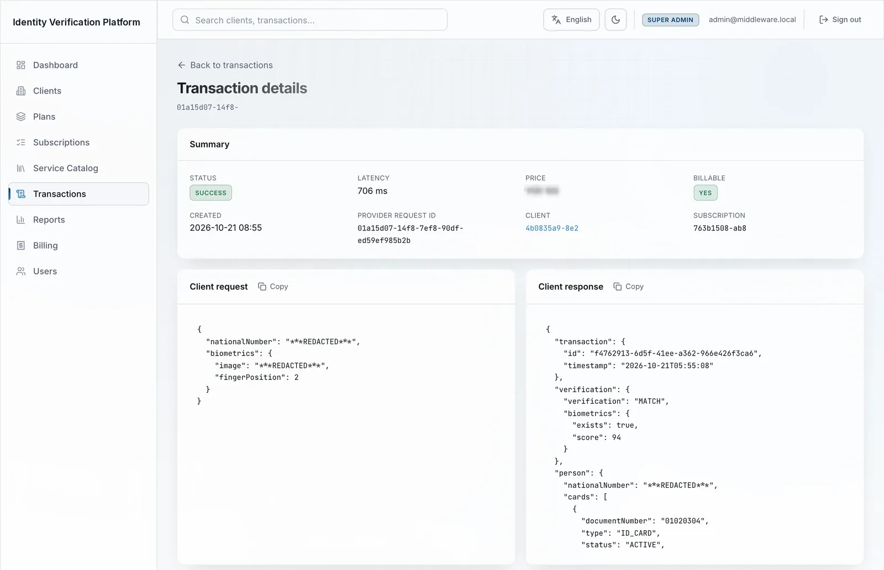Click the YES billable badge

tap(705, 193)
